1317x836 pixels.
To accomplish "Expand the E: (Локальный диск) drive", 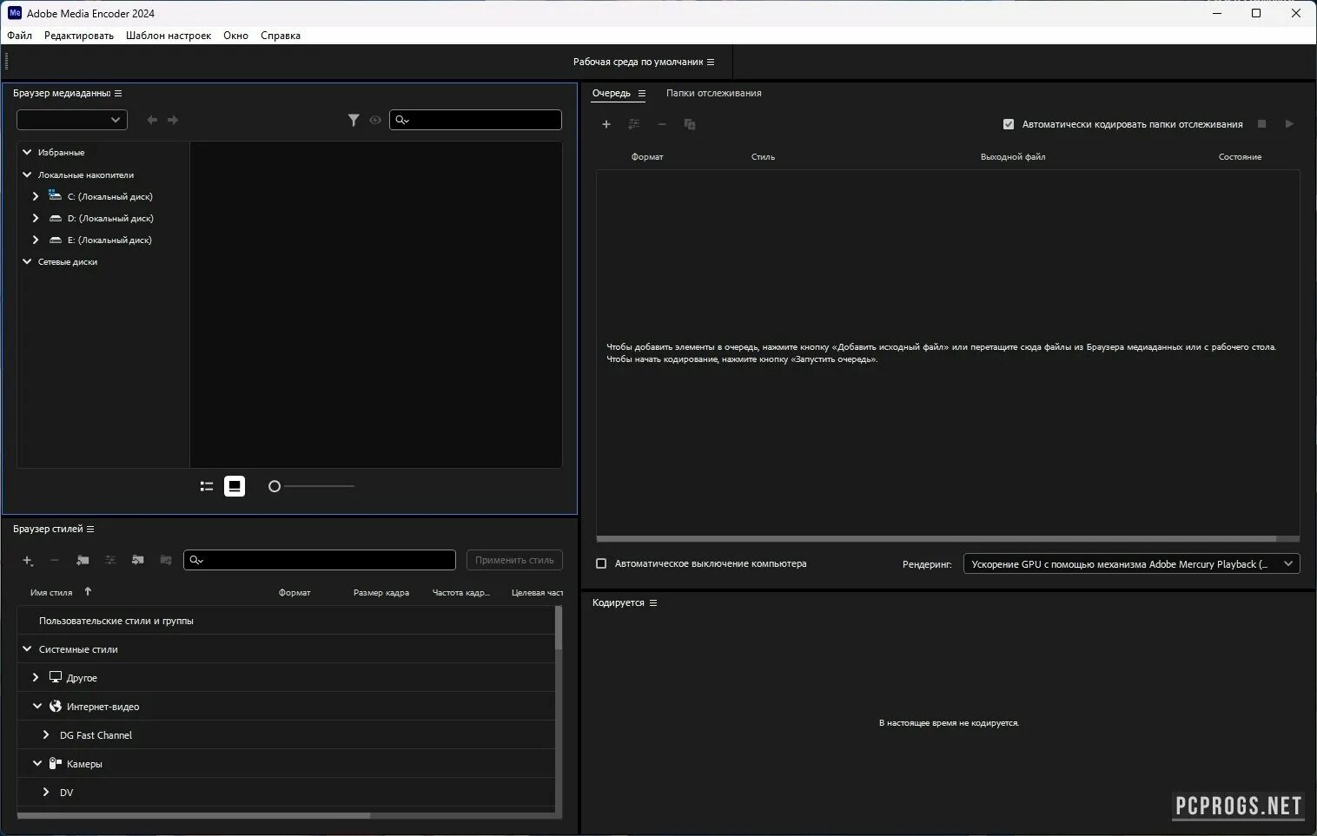I will (x=36, y=240).
